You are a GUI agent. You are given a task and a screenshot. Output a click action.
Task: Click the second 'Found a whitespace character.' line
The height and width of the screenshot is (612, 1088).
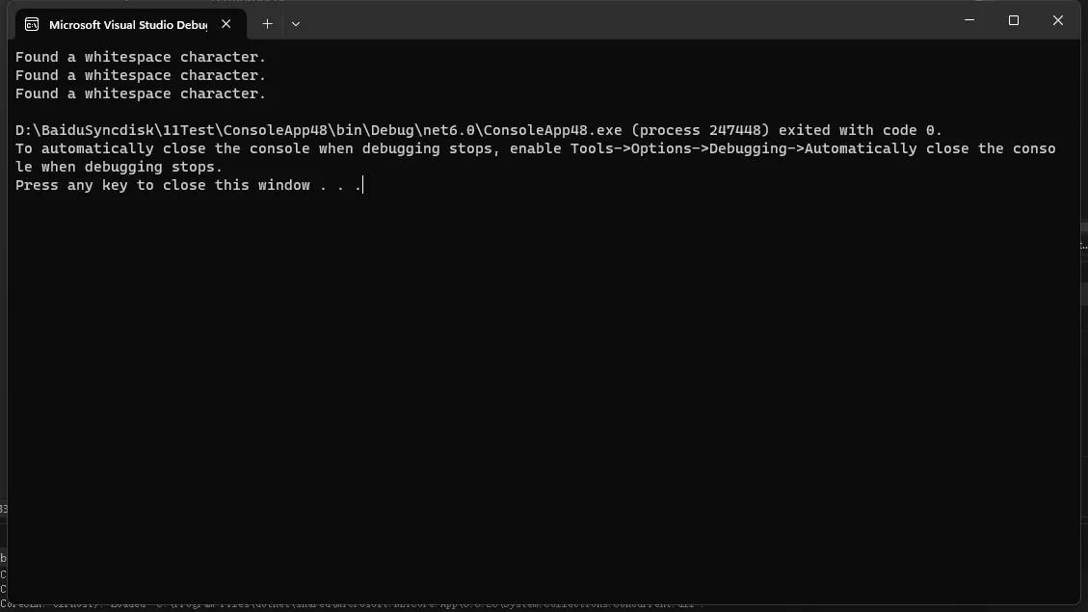(141, 75)
